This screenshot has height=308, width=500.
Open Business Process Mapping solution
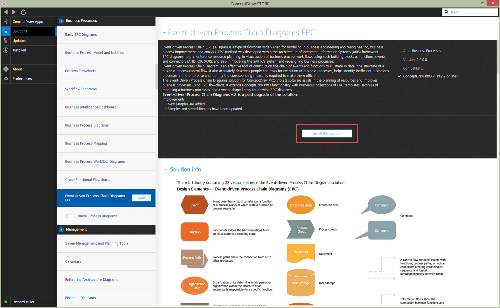[106, 144]
